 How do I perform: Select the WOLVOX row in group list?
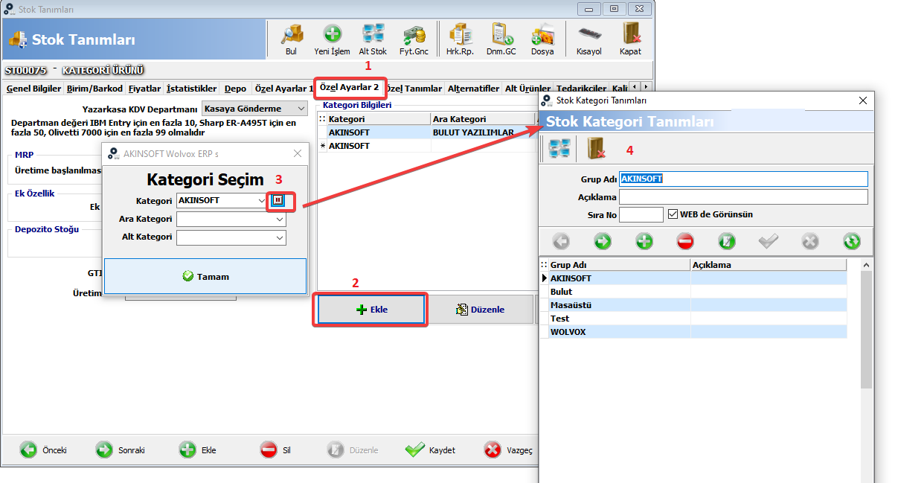693,332
